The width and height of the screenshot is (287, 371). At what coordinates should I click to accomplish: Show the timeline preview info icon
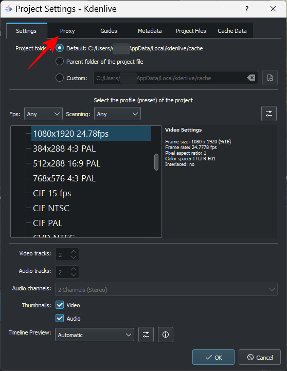click(x=166, y=335)
